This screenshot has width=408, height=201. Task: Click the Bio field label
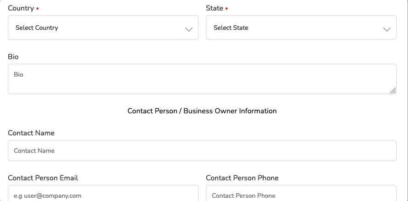pyautogui.click(x=13, y=57)
